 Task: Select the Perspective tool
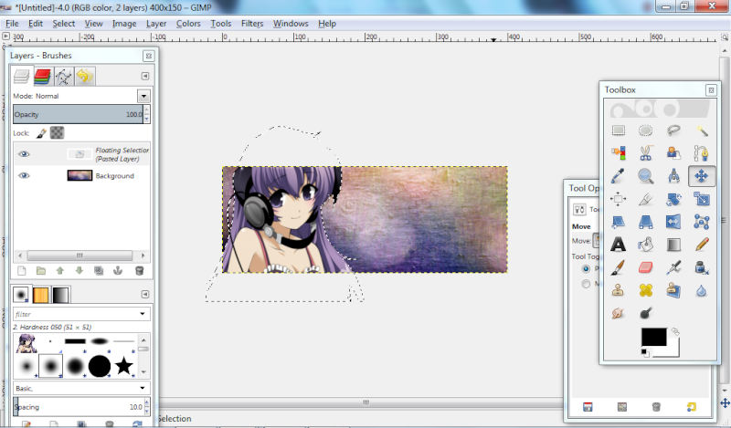click(x=646, y=222)
